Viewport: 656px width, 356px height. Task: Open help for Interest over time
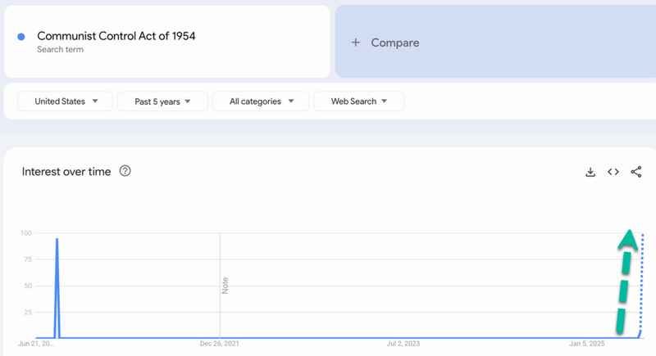coord(125,171)
